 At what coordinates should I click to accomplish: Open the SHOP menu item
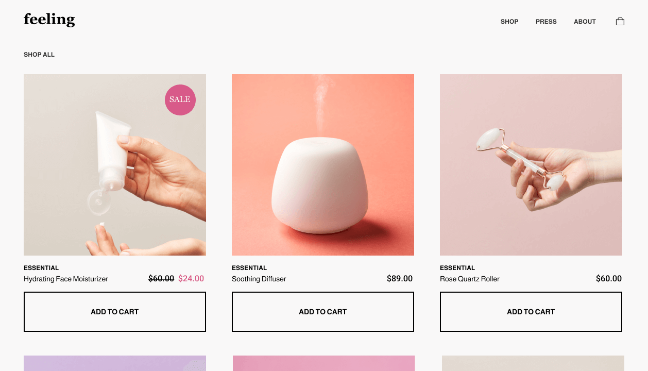click(x=509, y=22)
